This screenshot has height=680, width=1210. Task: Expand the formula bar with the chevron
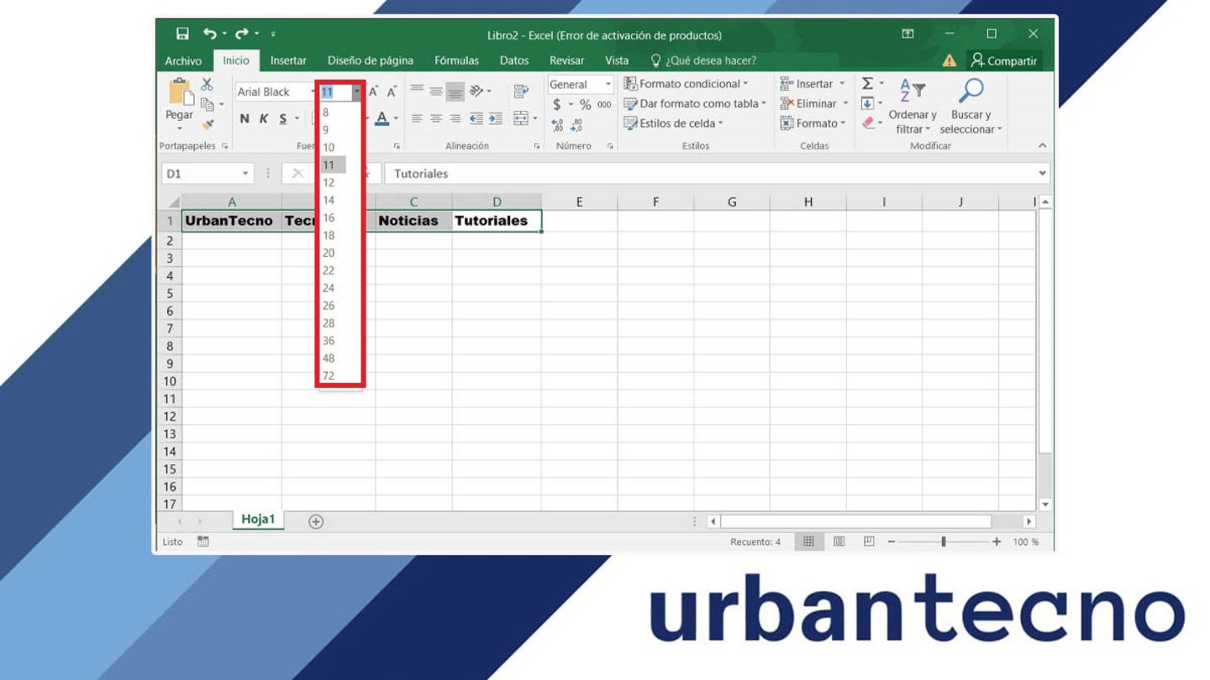click(x=1043, y=173)
